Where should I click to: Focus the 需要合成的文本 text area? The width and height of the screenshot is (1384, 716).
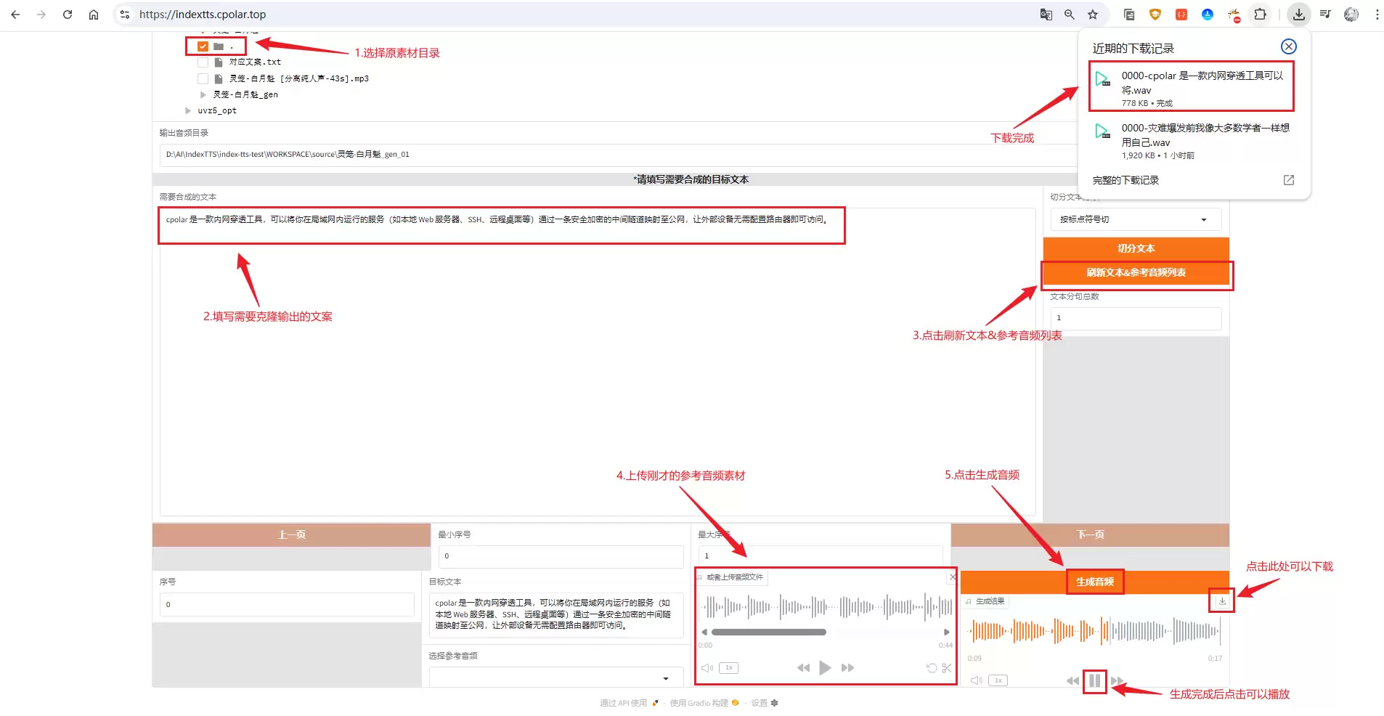point(597,362)
